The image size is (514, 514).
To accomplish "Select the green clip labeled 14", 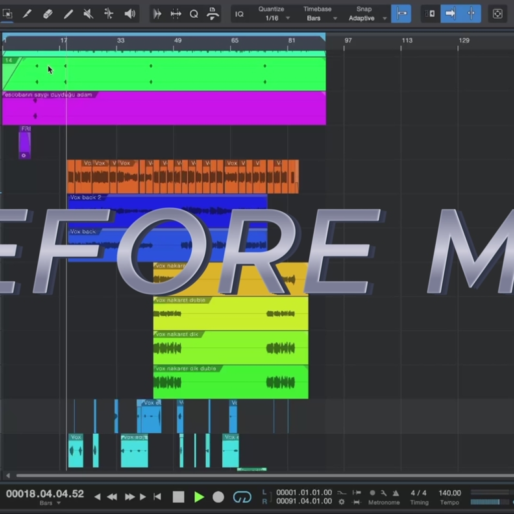I will click(164, 74).
